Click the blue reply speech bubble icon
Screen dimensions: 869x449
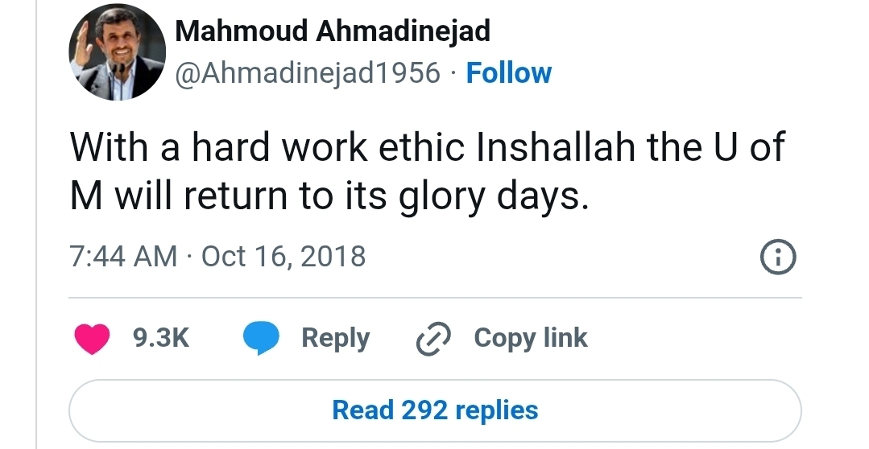[261, 339]
